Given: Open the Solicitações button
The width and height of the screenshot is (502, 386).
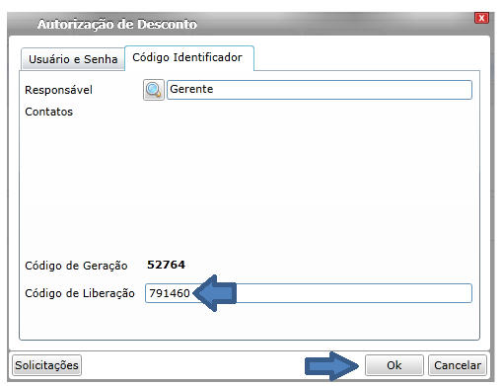Looking at the screenshot, I should (46, 365).
